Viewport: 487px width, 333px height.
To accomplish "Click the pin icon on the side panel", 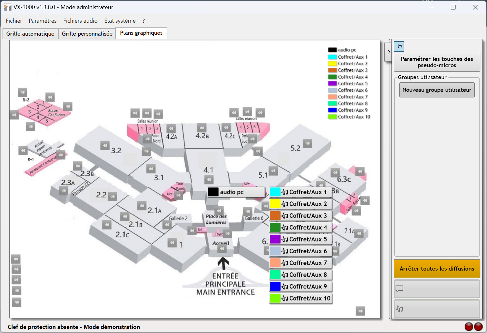I will 399,46.
